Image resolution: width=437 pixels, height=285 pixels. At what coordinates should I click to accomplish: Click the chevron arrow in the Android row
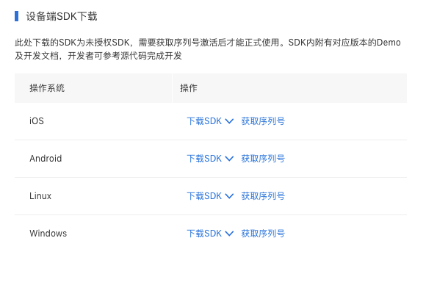point(229,159)
